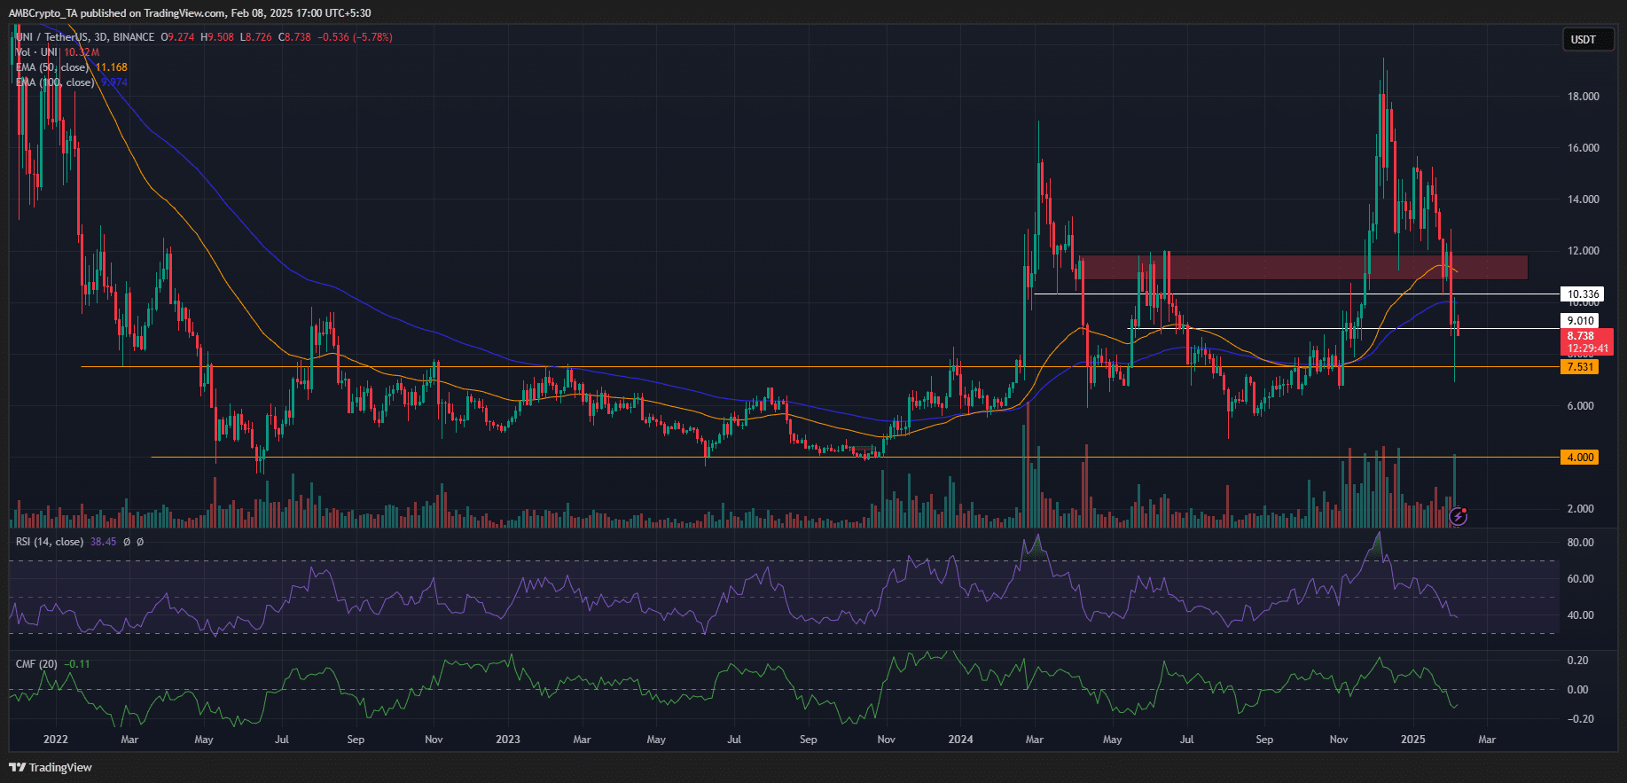Screen dimensions: 1627x783
Task: Click the TradingView logo
Action: (51, 767)
